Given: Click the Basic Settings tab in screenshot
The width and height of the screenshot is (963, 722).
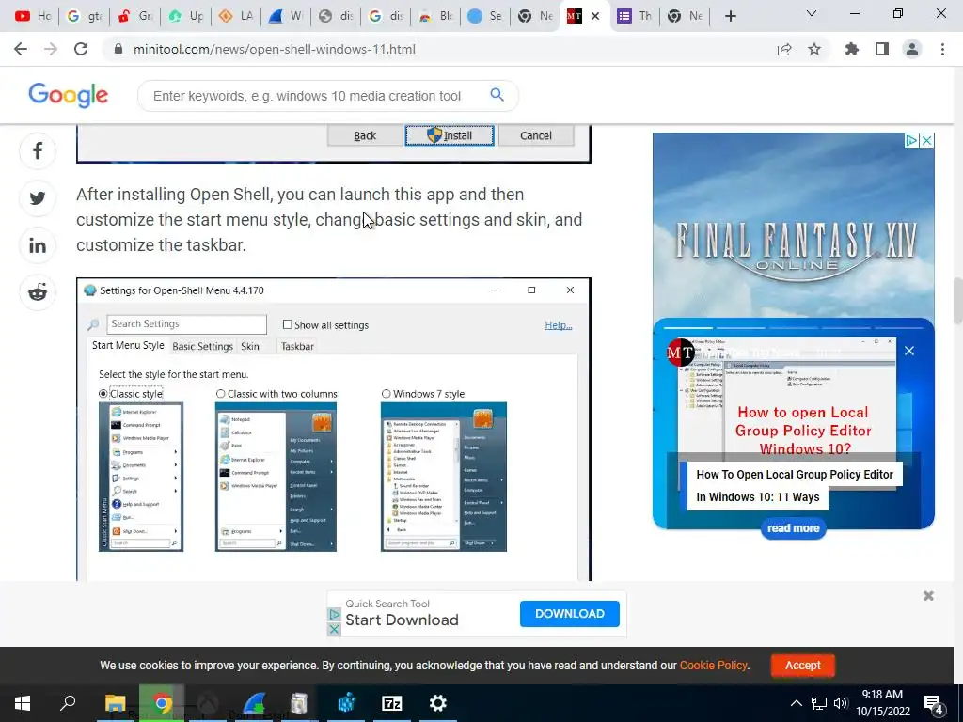Looking at the screenshot, I should tap(203, 346).
